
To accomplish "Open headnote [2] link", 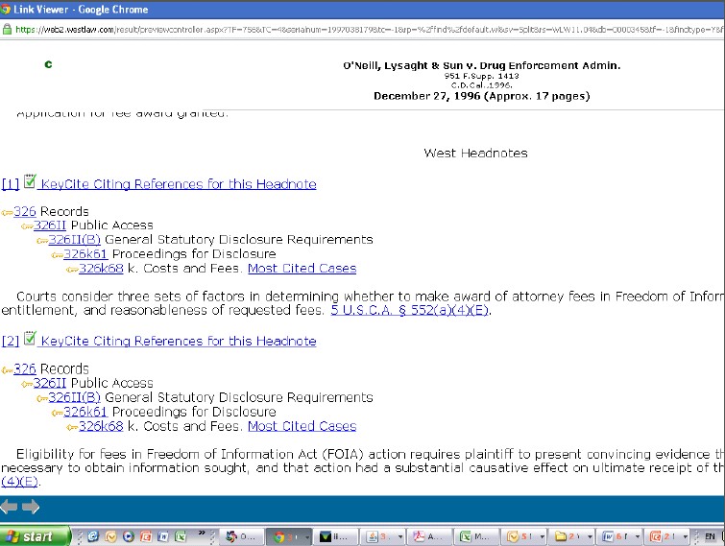I will pos(11,342).
